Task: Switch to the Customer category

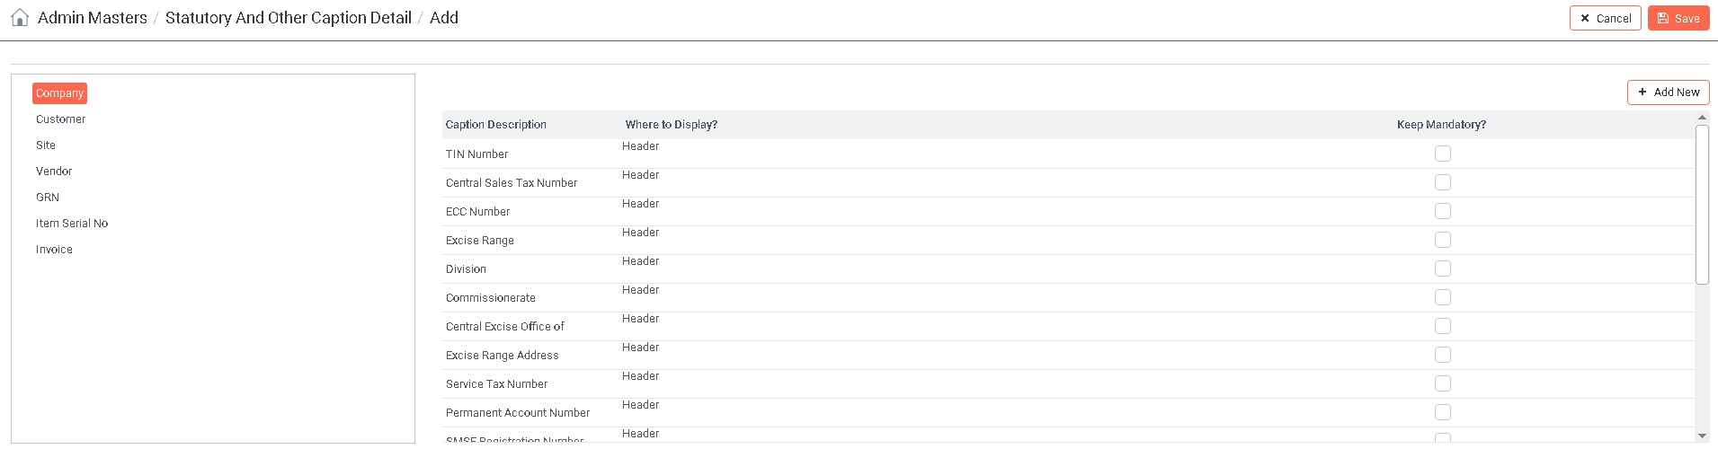Action: click(60, 119)
